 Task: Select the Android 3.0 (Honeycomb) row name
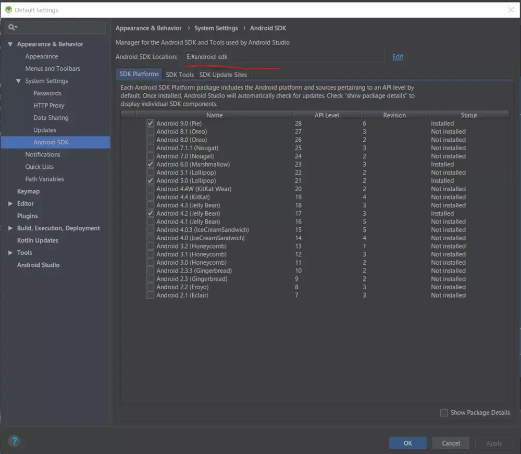click(x=191, y=263)
